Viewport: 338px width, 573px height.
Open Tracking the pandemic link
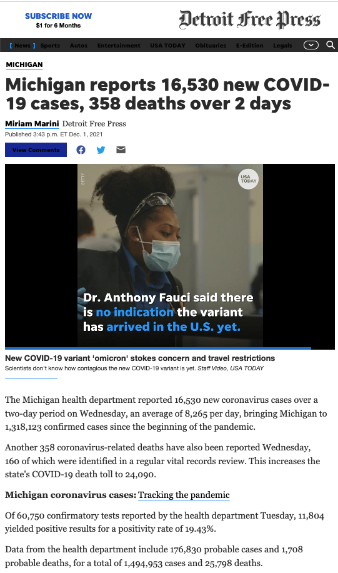coord(184,495)
